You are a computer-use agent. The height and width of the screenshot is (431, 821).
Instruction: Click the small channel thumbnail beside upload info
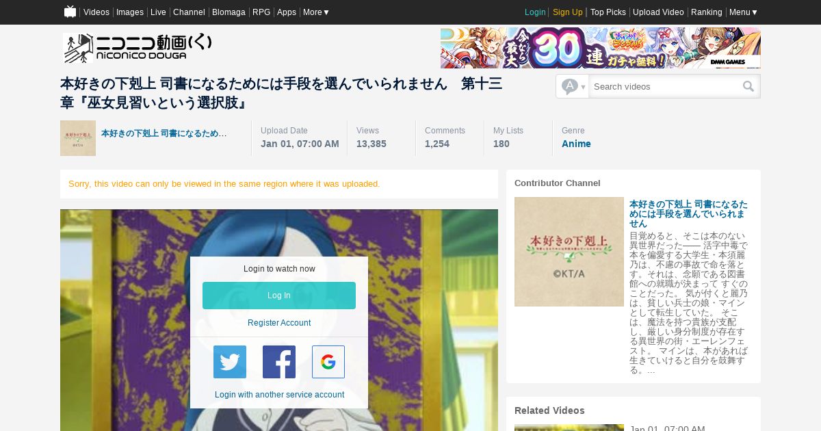(78, 138)
